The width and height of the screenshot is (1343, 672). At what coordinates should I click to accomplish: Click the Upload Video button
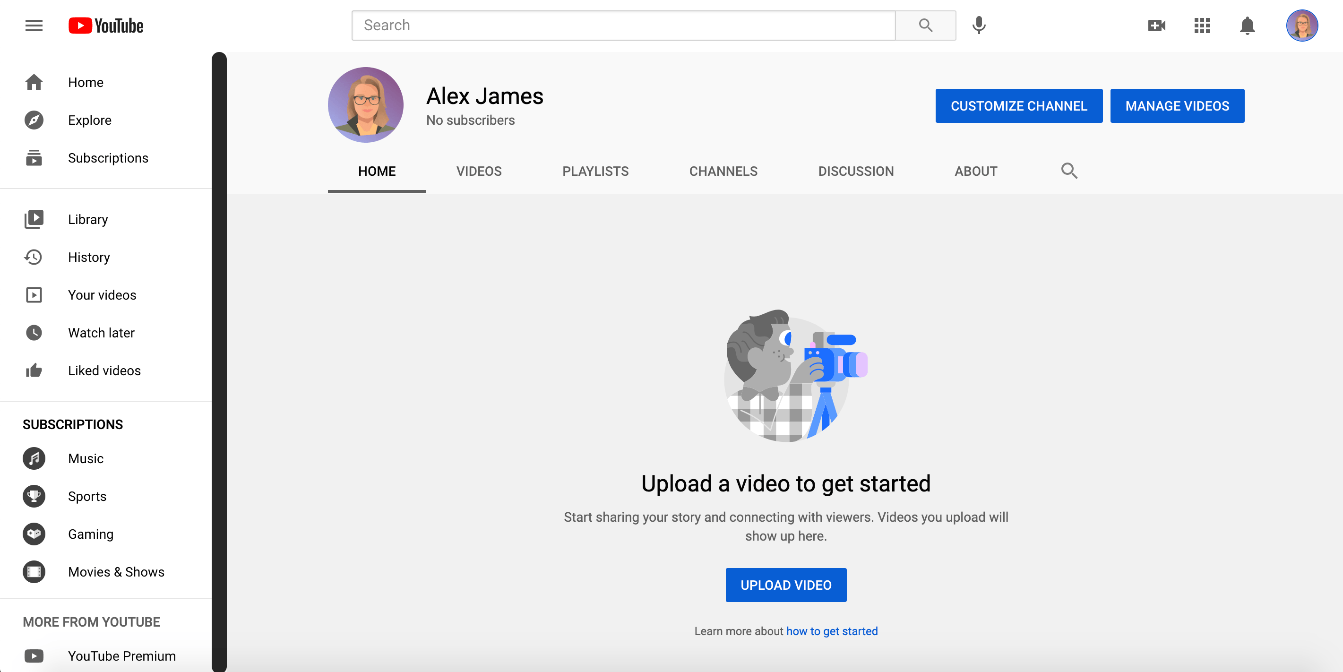click(786, 585)
